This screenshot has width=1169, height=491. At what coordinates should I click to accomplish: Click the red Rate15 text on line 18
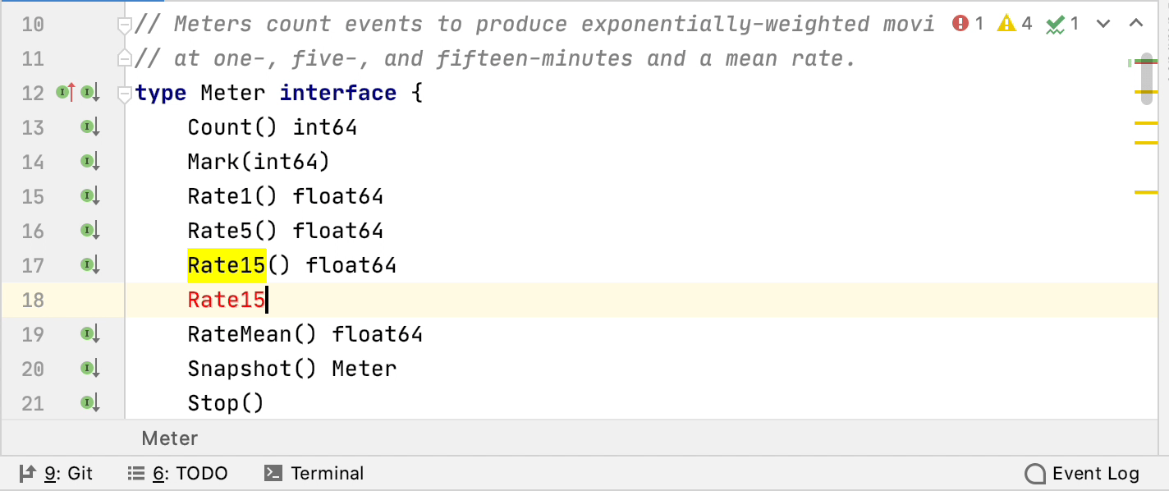(x=227, y=301)
